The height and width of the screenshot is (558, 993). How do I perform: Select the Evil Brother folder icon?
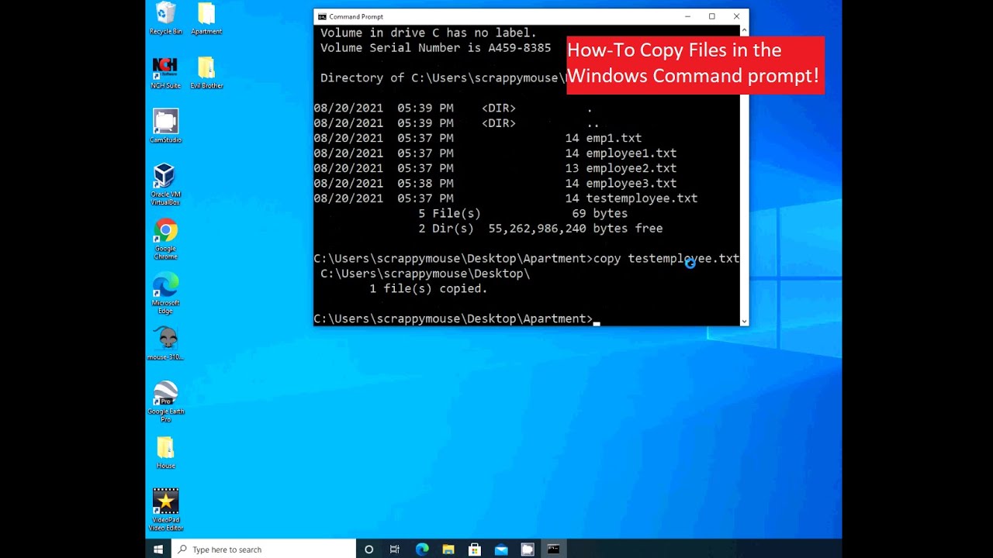pyautogui.click(x=206, y=73)
